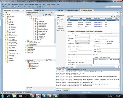Toggle the SOAP hide attribute checkbox
The image size is (123, 98).
point(76,62)
